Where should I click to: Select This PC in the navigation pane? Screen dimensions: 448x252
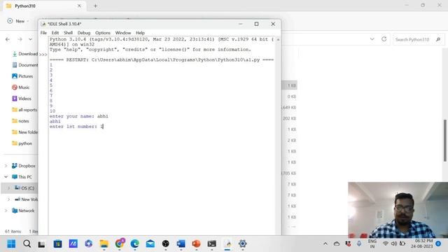(22, 177)
